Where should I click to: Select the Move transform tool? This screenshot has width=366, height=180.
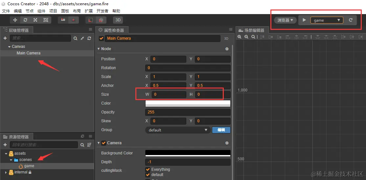tap(15, 20)
